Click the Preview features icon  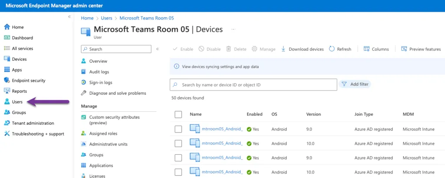(404, 49)
